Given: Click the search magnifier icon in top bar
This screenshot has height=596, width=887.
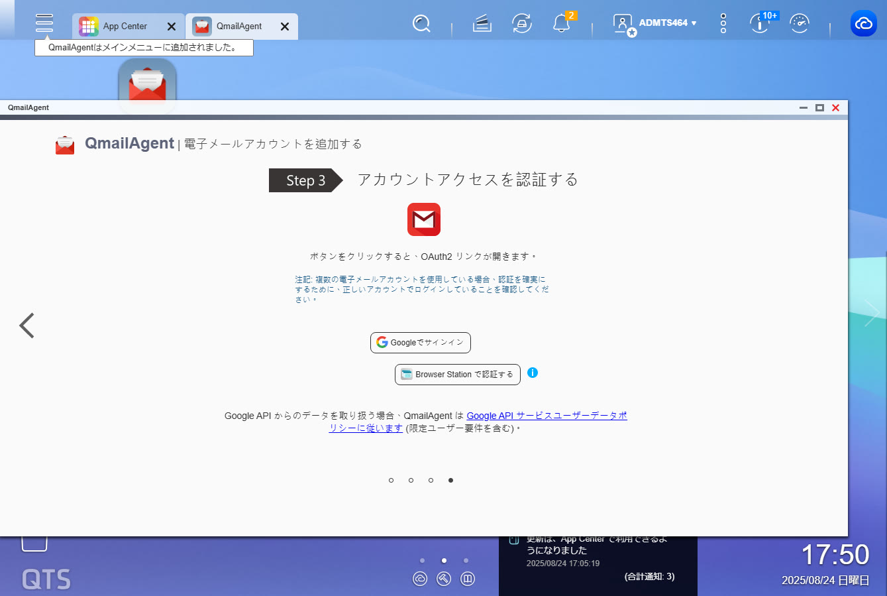Looking at the screenshot, I should [421, 24].
